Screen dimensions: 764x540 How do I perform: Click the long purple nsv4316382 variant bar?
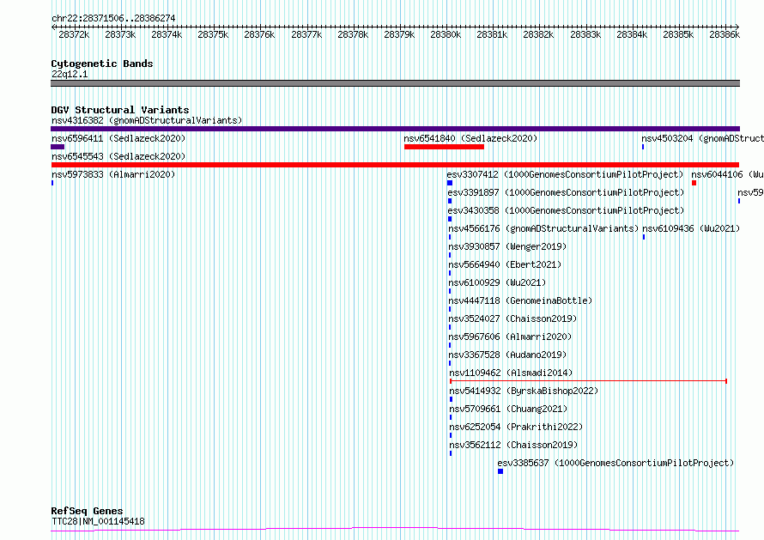(395, 129)
